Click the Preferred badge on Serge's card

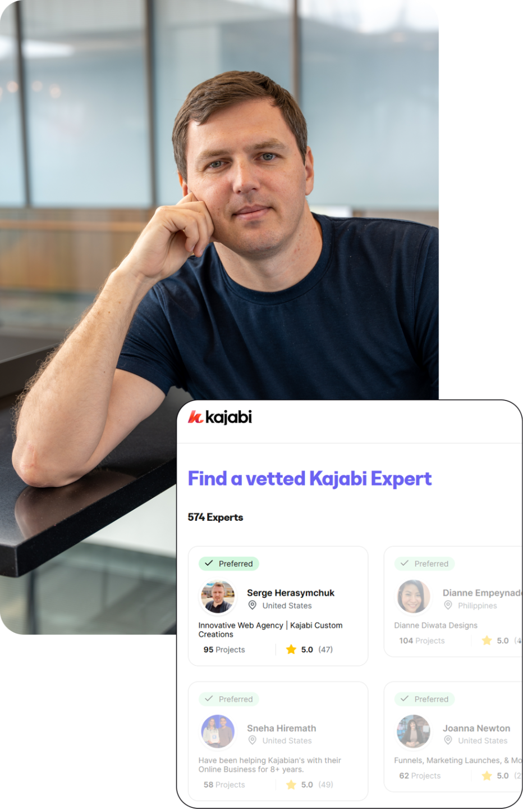[x=229, y=563]
